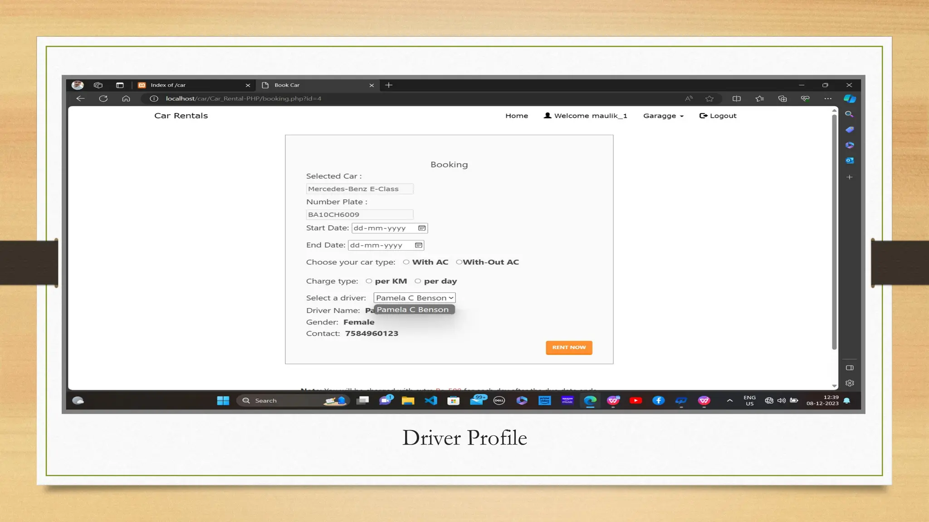Expand the Garagge dropdown menu

coord(663,116)
